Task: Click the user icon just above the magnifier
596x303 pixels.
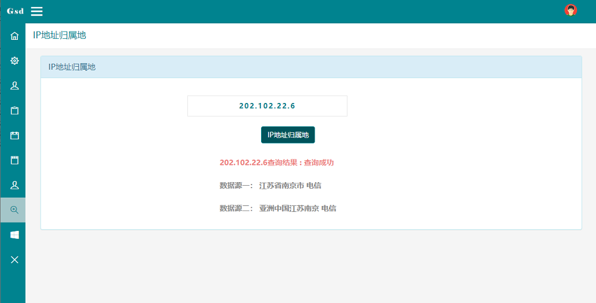Action: point(14,185)
